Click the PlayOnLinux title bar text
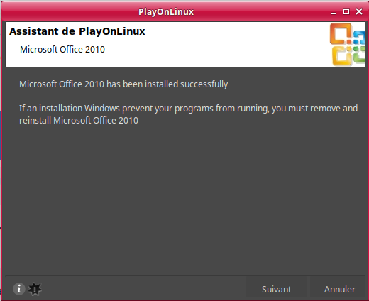The image size is (369, 301). [166, 12]
